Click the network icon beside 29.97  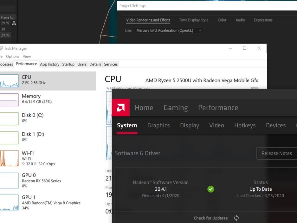point(14,23)
